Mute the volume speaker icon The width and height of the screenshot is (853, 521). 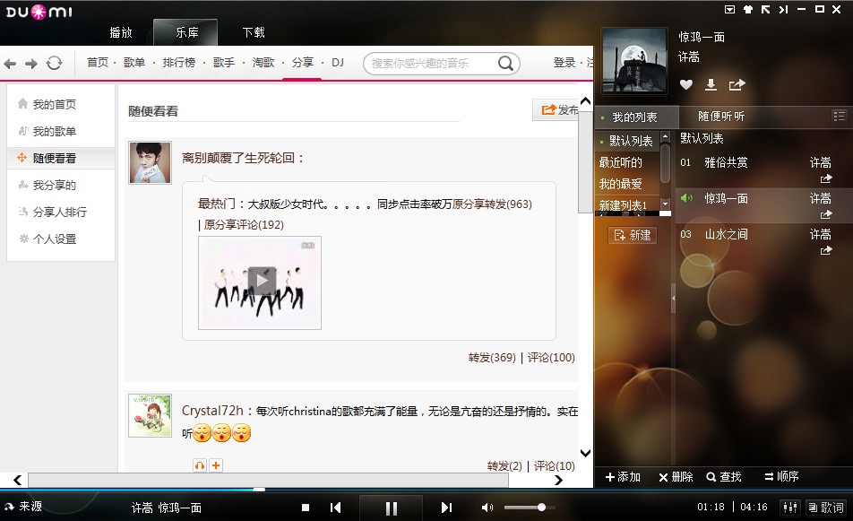click(487, 508)
